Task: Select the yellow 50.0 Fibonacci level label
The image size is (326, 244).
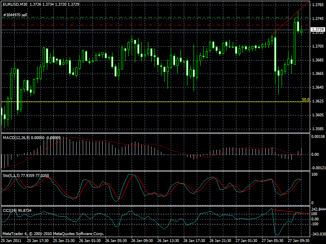Action: click(305, 100)
